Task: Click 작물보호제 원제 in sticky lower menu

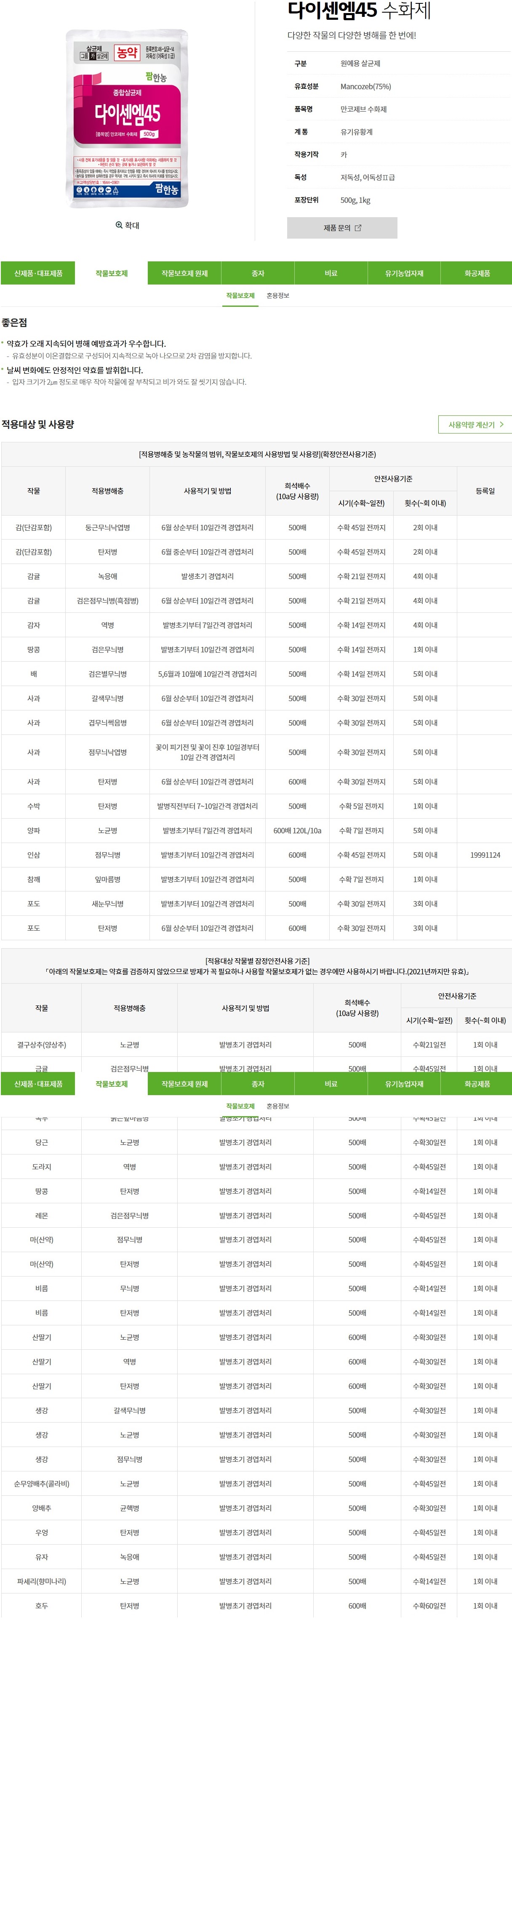Action: (184, 1084)
